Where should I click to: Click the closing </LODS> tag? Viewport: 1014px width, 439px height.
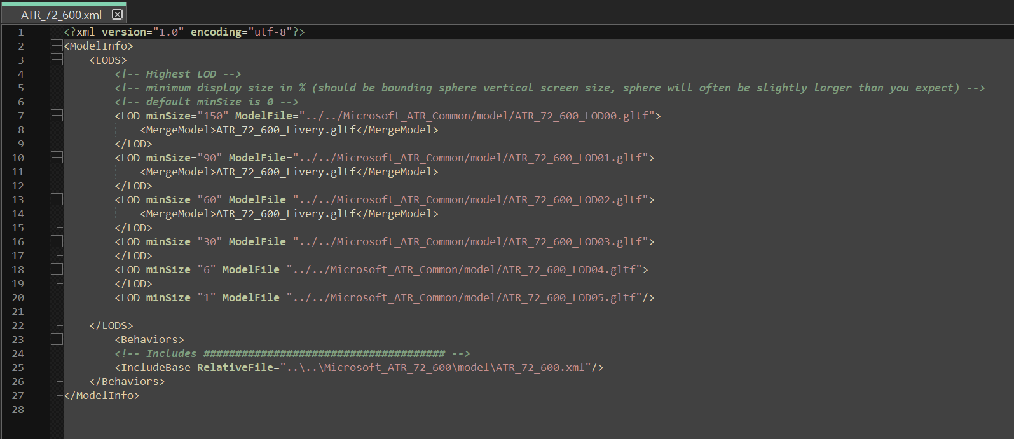tap(111, 325)
